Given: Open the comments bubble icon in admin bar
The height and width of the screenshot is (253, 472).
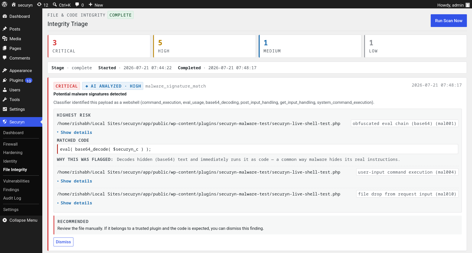Looking at the screenshot, I should point(77,5).
